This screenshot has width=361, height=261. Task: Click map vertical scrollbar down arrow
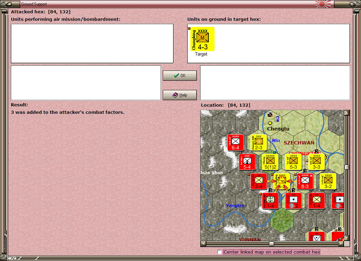(x=347, y=238)
